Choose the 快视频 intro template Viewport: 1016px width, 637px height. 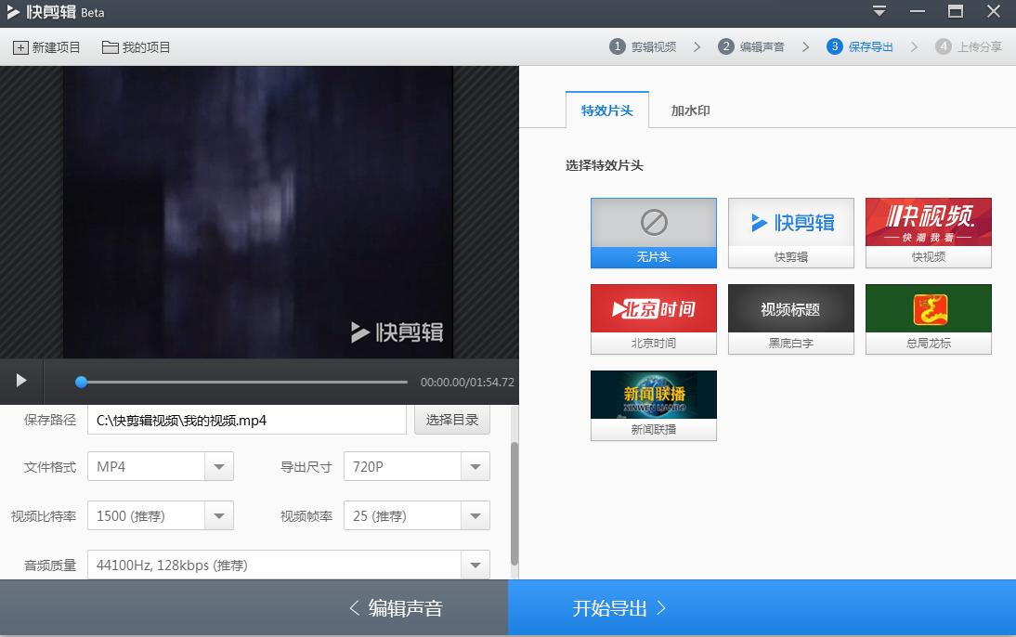click(x=928, y=231)
